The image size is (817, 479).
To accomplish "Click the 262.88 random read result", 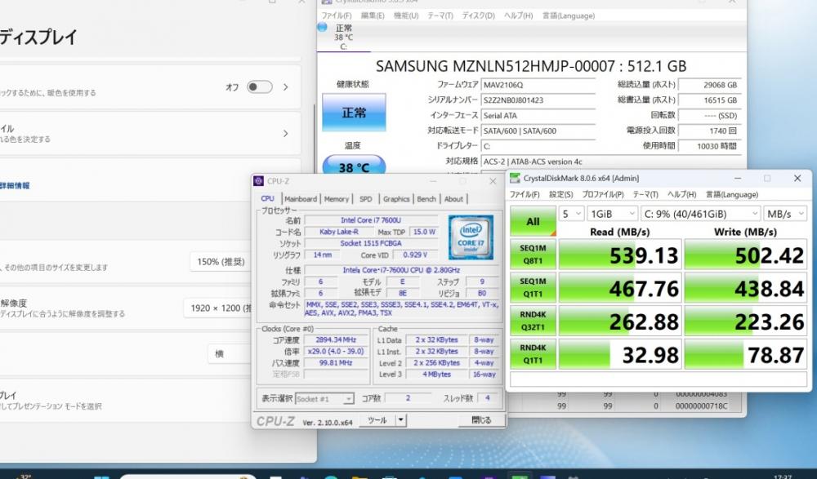I will pyautogui.click(x=620, y=322).
